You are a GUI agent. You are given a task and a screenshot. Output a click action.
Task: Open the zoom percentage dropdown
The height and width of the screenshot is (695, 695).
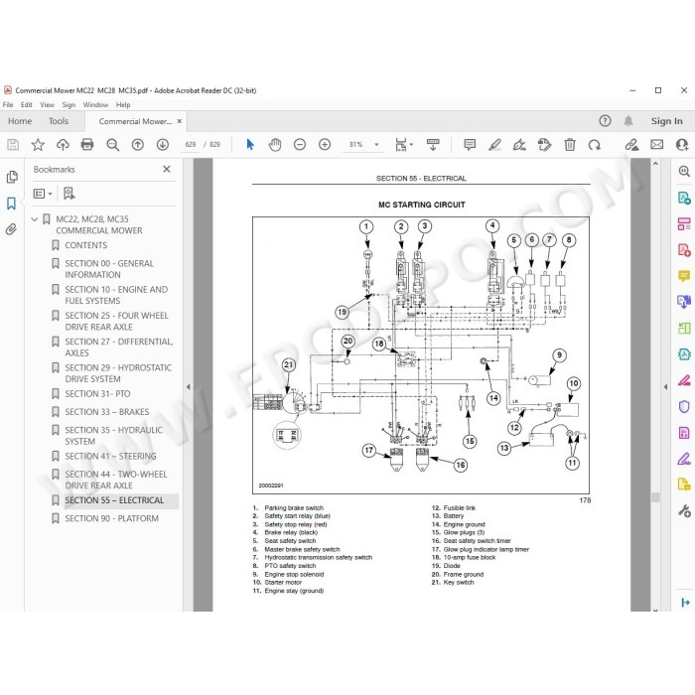click(376, 145)
